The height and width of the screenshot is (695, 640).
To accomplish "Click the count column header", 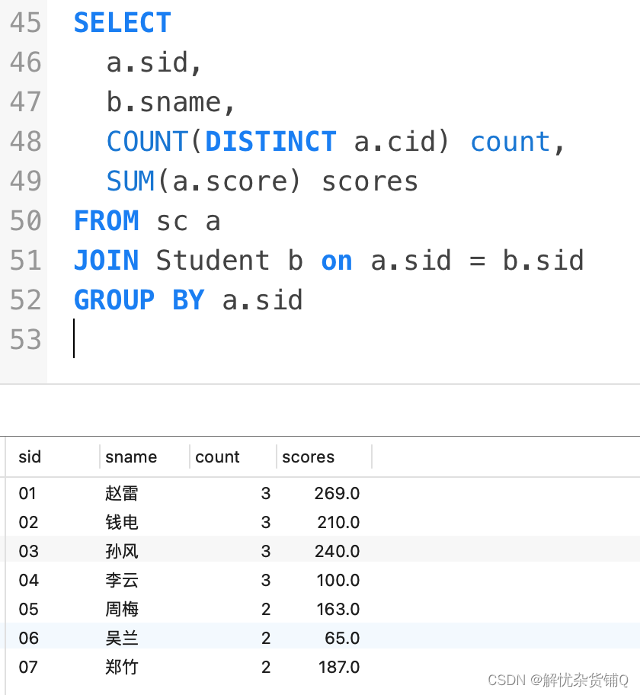I will click(x=217, y=457).
